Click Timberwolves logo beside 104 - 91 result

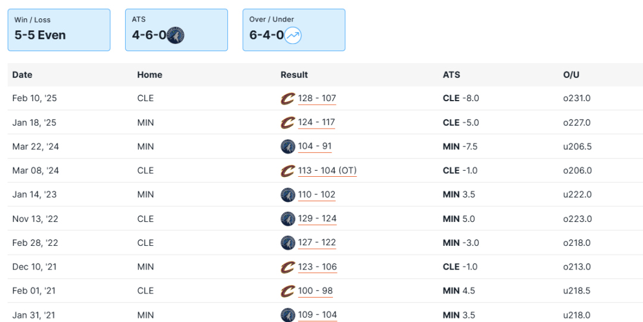[288, 146]
